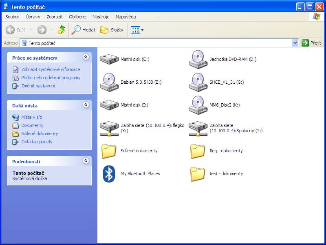
Task: Click the Up folder toolbar icon
Action: tap(62, 30)
